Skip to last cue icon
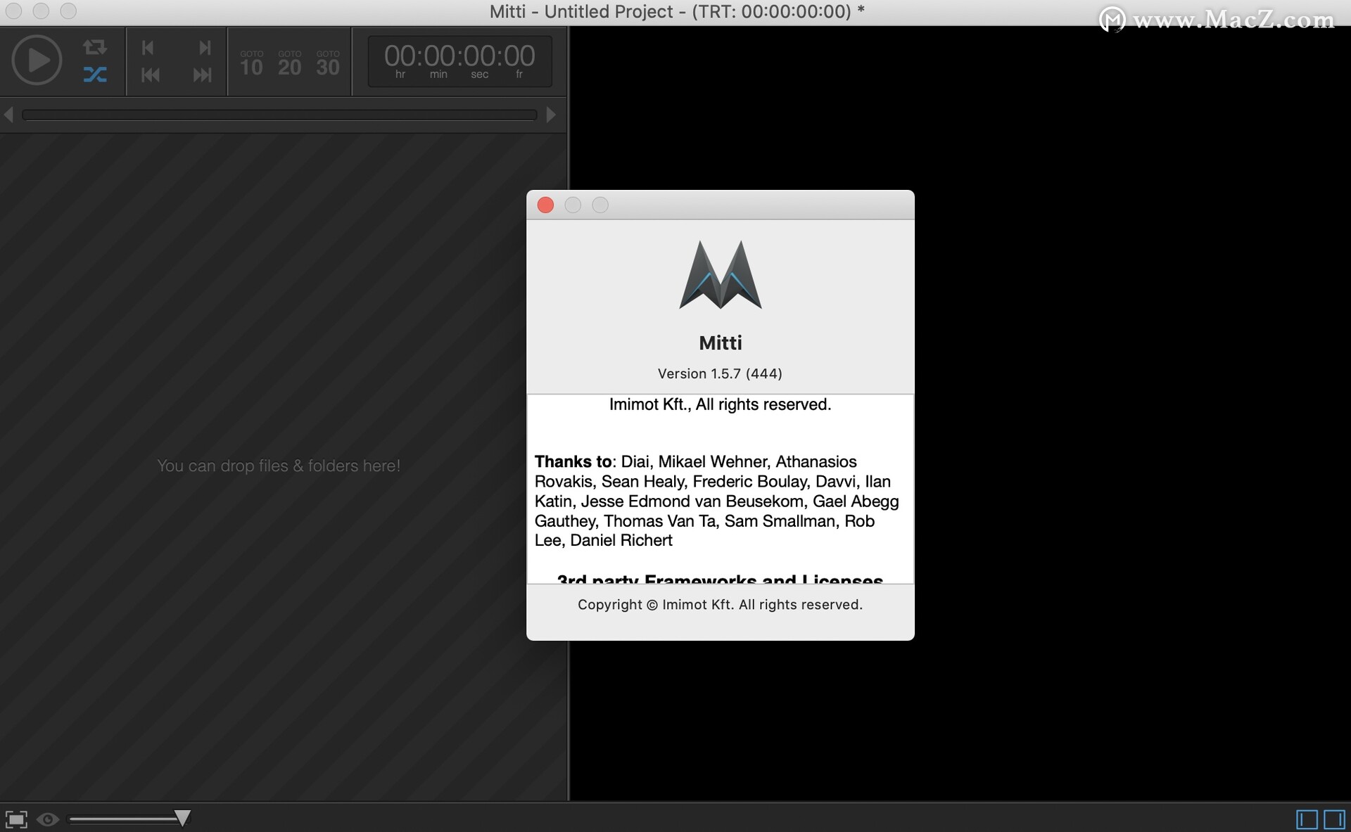This screenshot has width=1351, height=832. click(x=202, y=75)
